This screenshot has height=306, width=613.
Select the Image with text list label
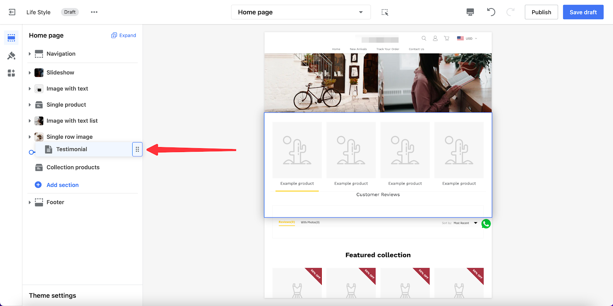click(x=72, y=121)
